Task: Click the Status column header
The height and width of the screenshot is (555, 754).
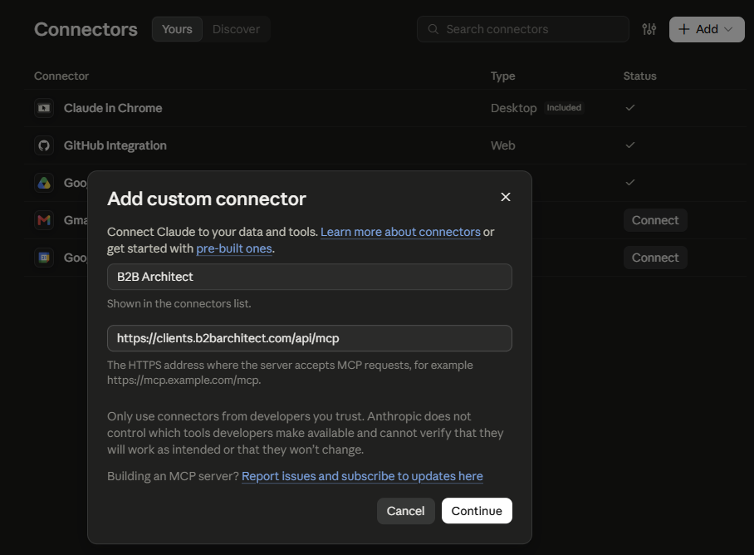Action: pyautogui.click(x=639, y=76)
